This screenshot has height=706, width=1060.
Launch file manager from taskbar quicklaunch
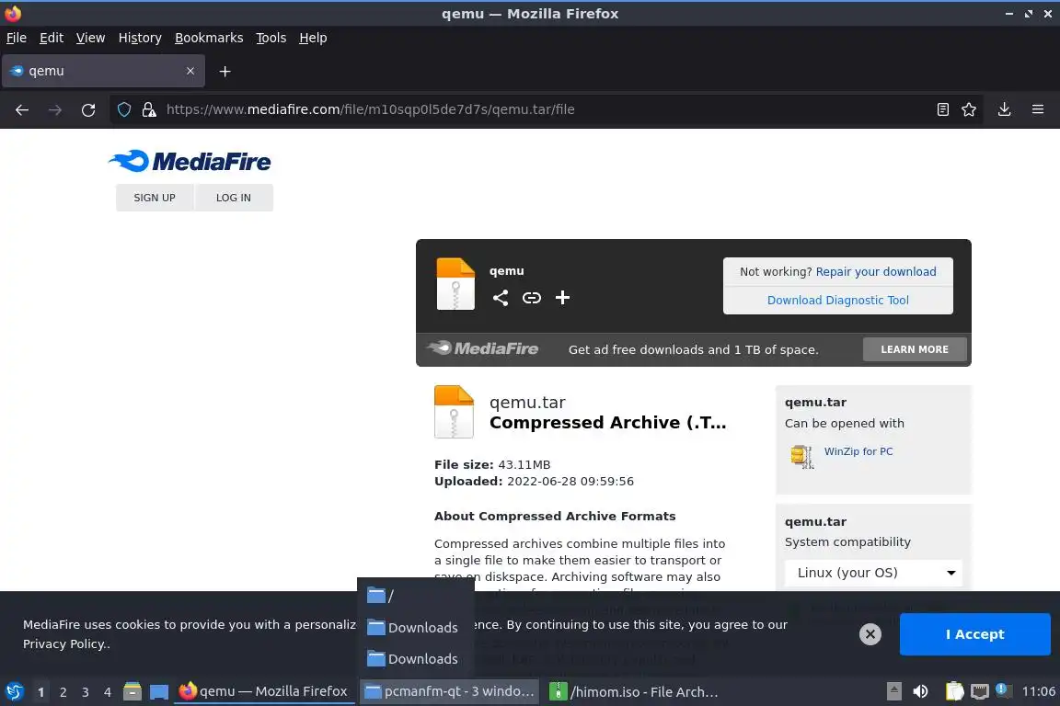click(132, 691)
